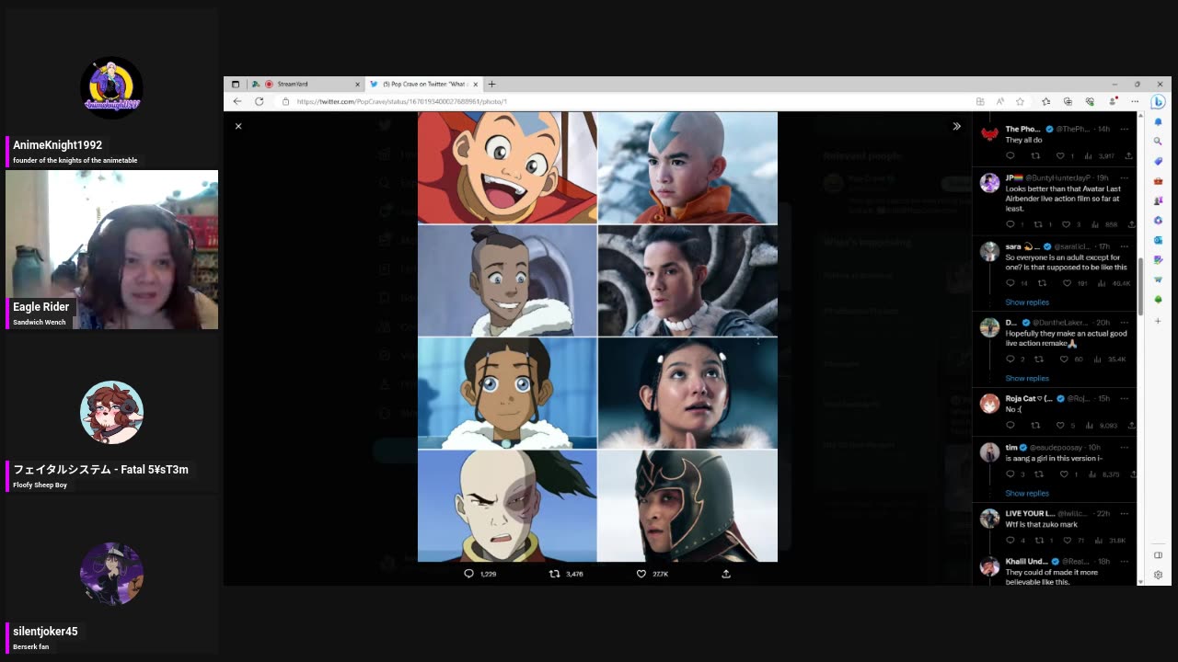Open the Khalil Und... username link
This screenshot has height=662, width=1178.
1026,561
